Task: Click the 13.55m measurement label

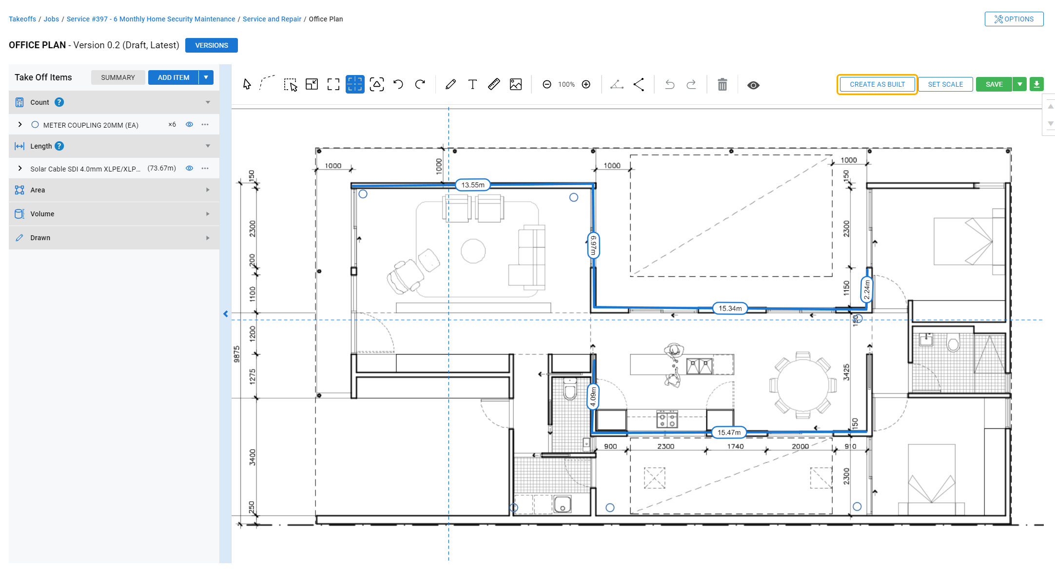Action: [473, 185]
